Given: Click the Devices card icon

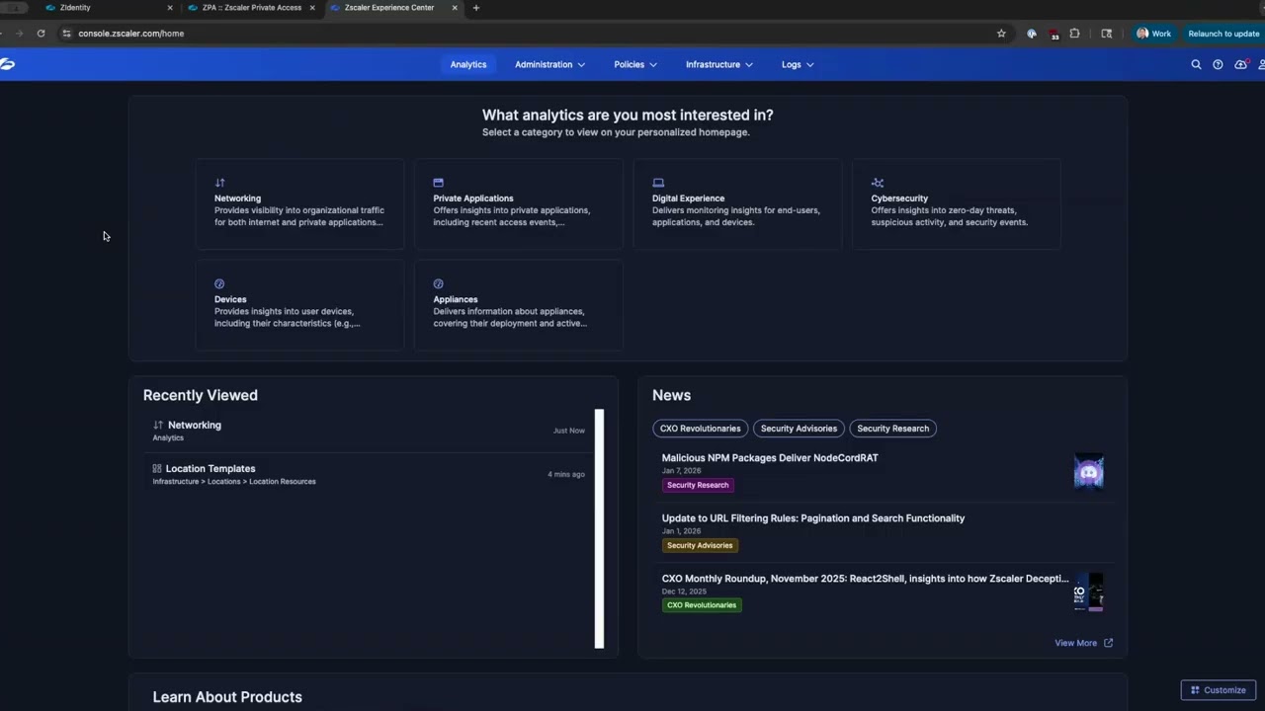Looking at the screenshot, I should point(219,284).
